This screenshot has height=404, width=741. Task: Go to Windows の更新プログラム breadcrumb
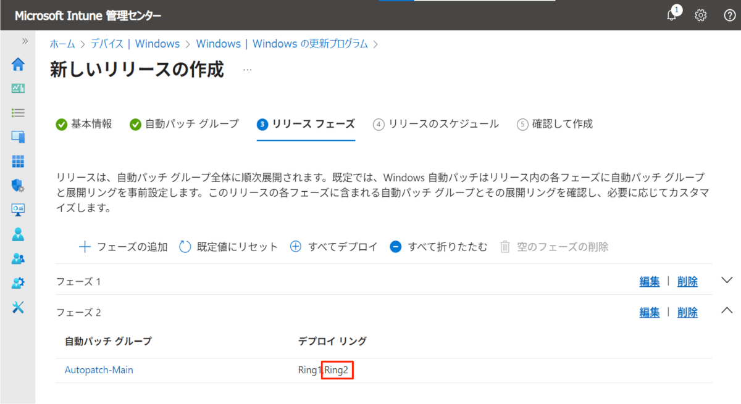click(x=282, y=44)
